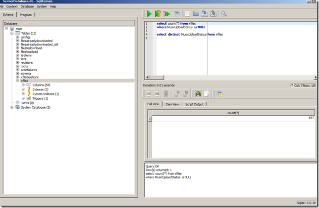Click the count(*) column header
319x208 pixels.
[233, 113]
